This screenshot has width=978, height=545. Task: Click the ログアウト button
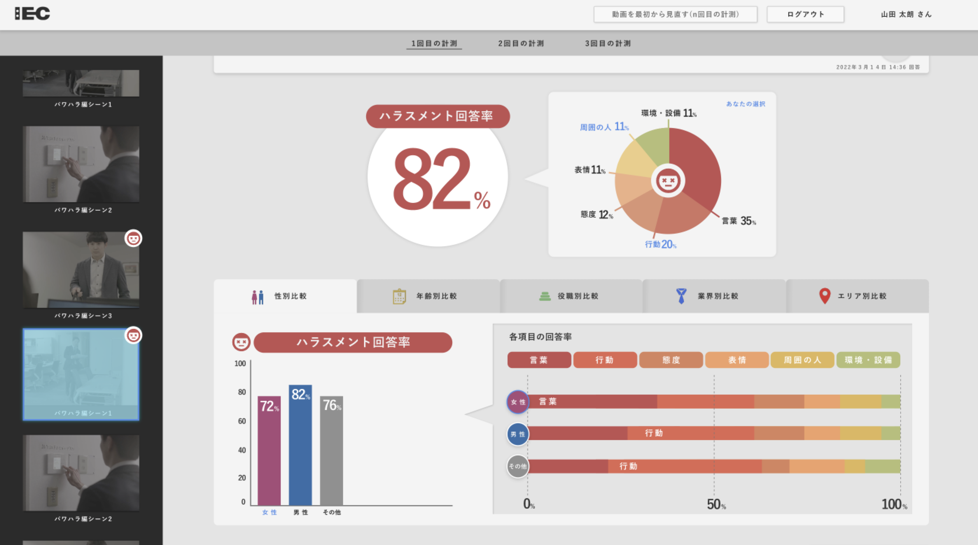tap(805, 14)
